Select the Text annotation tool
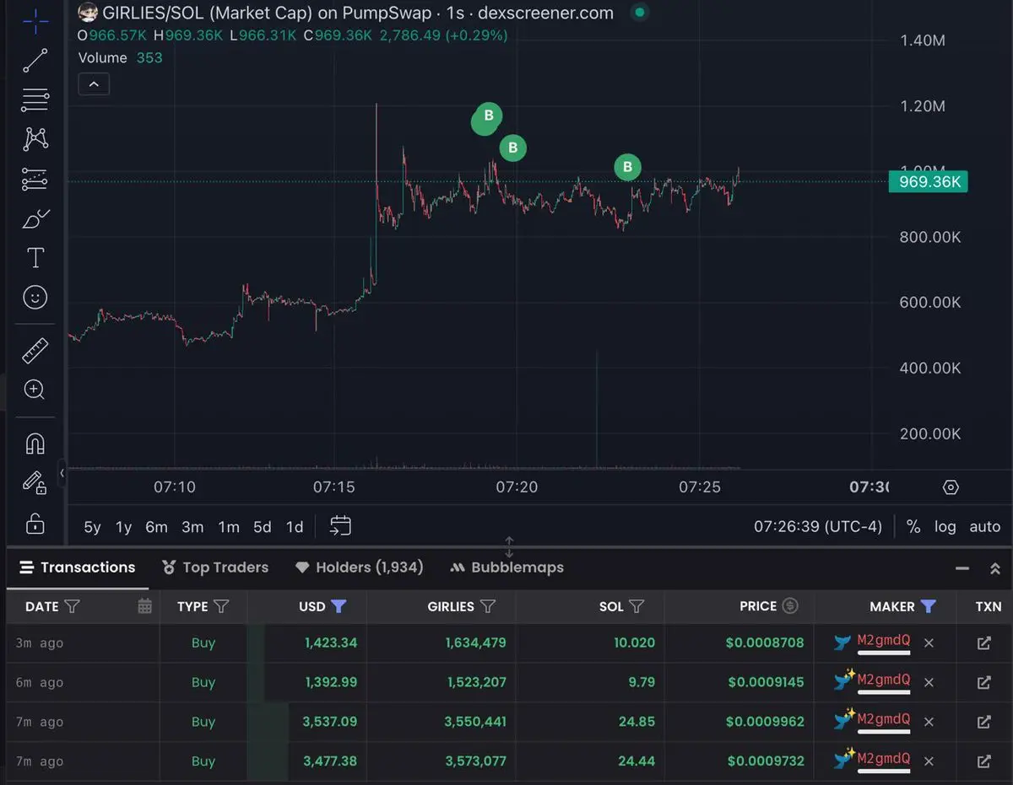 tap(35, 258)
